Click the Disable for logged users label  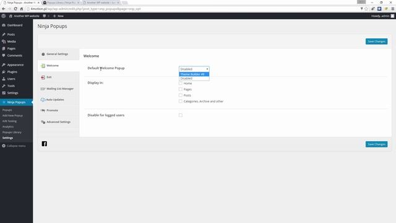pos(106,115)
